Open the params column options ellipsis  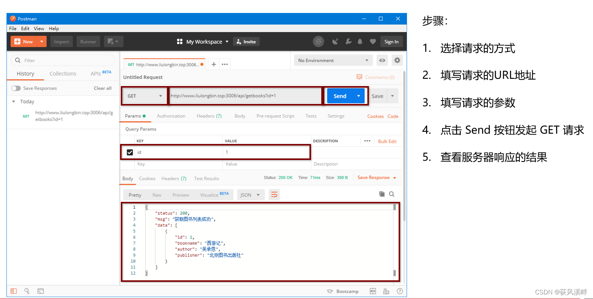(367, 141)
